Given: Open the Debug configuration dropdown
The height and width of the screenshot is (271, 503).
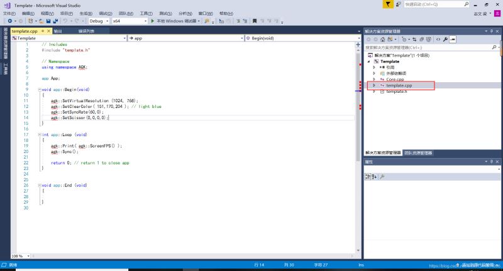Looking at the screenshot, I should [99, 21].
